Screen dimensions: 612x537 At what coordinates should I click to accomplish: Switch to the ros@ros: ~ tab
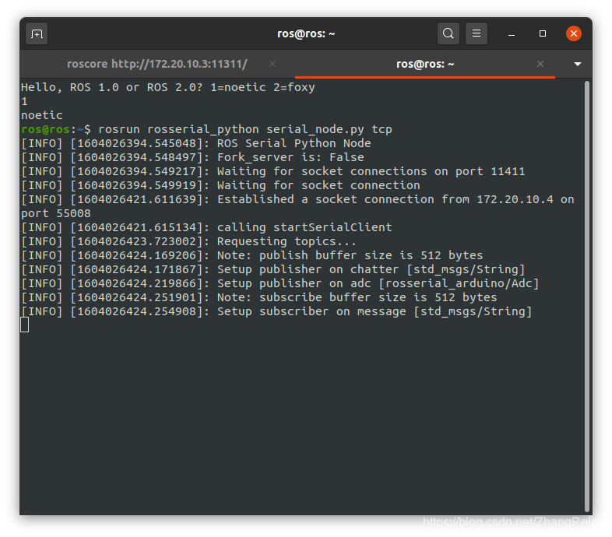pyautogui.click(x=425, y=64)
